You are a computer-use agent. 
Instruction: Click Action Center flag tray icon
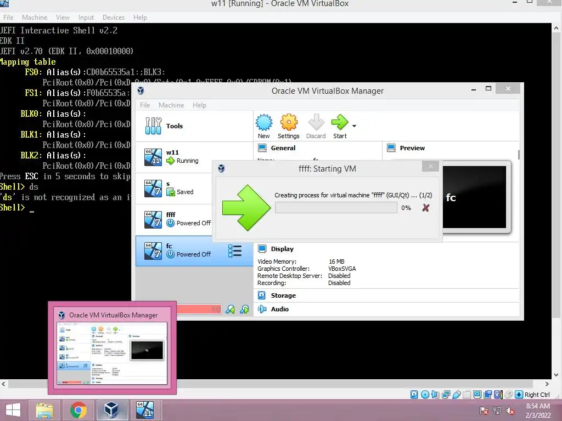coord(484,410)
